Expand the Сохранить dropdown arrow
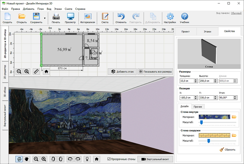The image size is (244, 164). [45, 18]
